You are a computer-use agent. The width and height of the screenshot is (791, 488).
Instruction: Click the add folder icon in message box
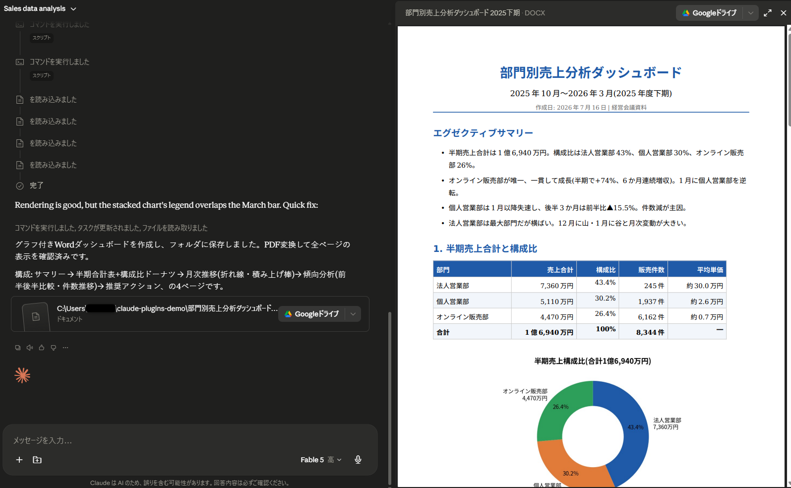[x=37, y=460]
